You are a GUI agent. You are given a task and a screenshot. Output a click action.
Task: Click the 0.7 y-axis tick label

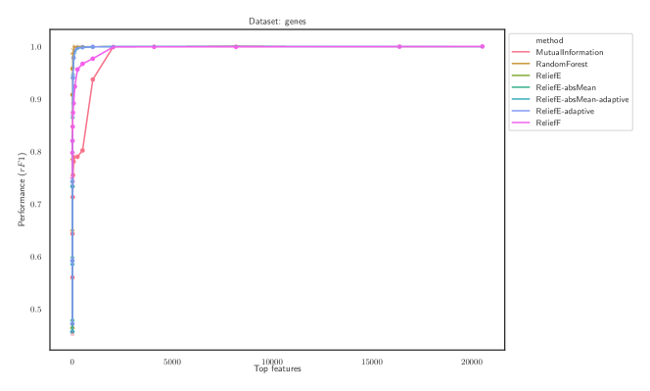[36, 204]
